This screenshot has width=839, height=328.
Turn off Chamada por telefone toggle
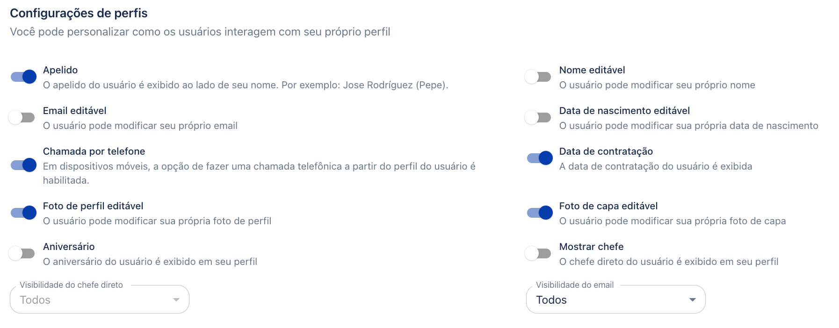pos(23,165)
